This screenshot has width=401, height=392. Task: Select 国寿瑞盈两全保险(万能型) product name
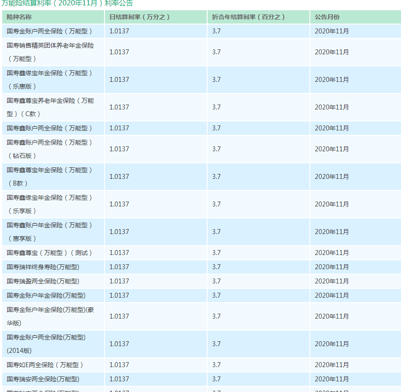[x=43, y=281]
